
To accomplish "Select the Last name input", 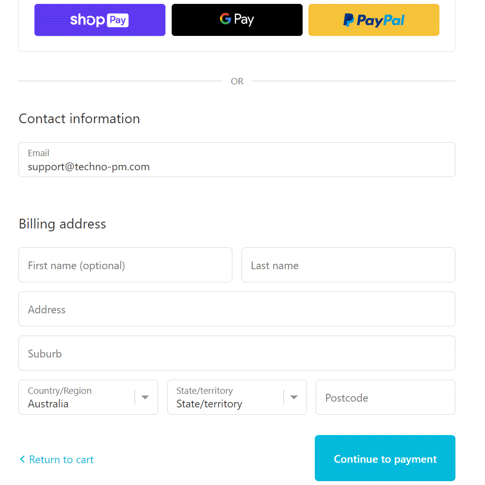I will pyautogui.click(x=348, y=265).
